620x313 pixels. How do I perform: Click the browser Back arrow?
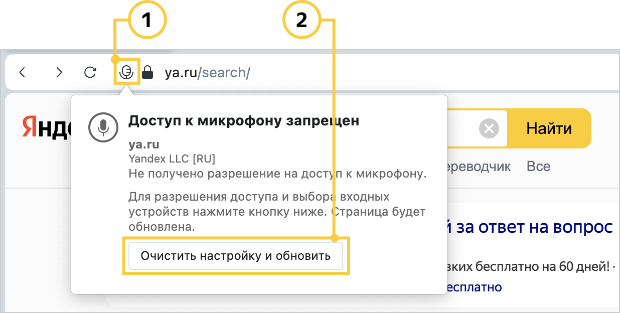coord(22,72)
